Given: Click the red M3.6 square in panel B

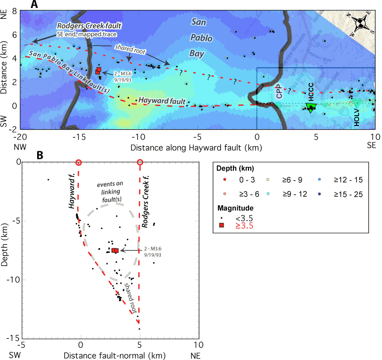Looking at the screenshot, I should coord(115,250).
